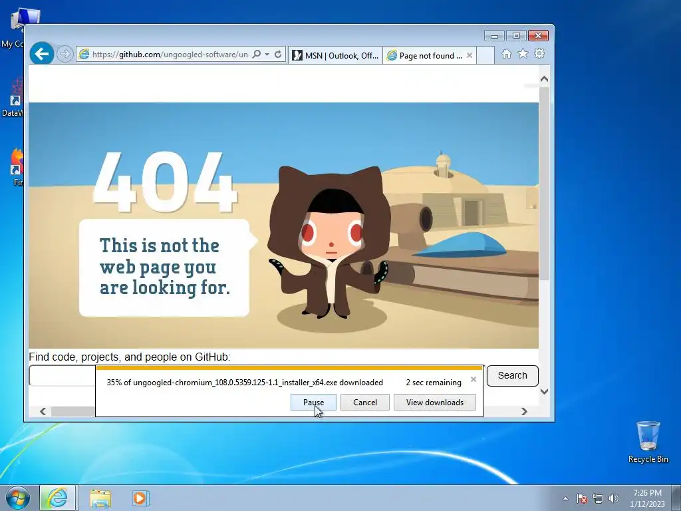
Task: Open Windows Explorer from the taskbar
Action: [100, 498]
